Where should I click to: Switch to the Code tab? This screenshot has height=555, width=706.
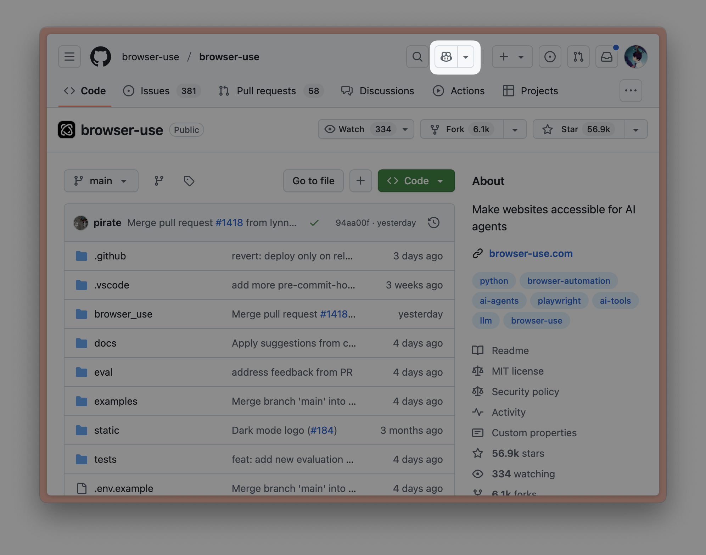[85, 91]
